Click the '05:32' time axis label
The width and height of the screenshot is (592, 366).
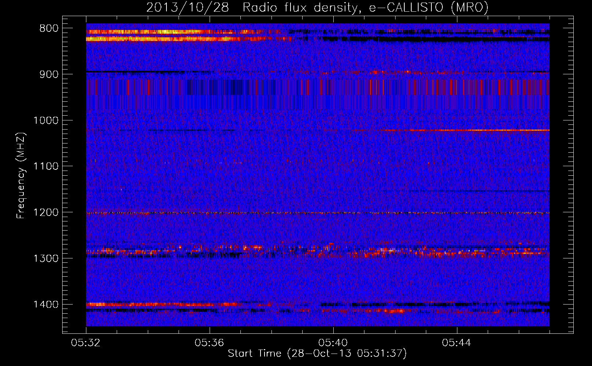pos(86,343)
